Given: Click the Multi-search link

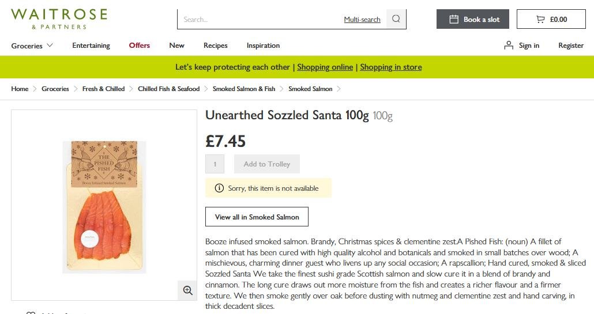Looking at the screenshot, I should click(362, 20).
